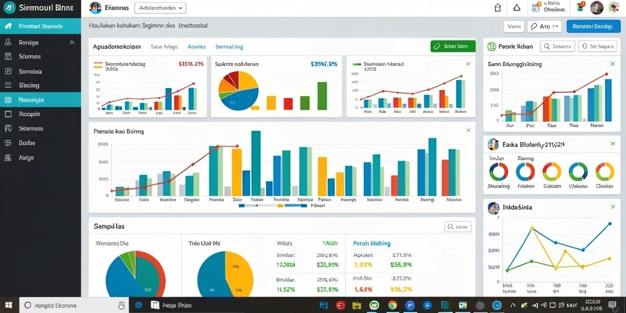Click the $1516.13% value in red
The height and width of the screenshot is (313, 626).
(191, 64)
